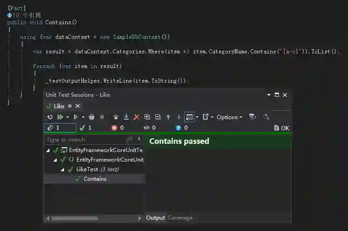Screen dimensions: 348x231
Task: Run all tests with double-arrow icon
Action: [60, 117]
